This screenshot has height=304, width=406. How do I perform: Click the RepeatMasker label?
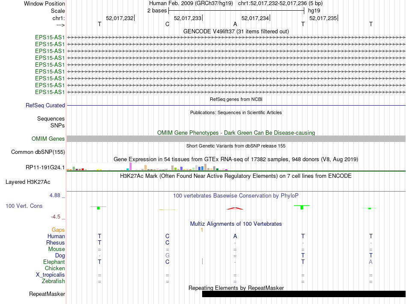(47, 294)
